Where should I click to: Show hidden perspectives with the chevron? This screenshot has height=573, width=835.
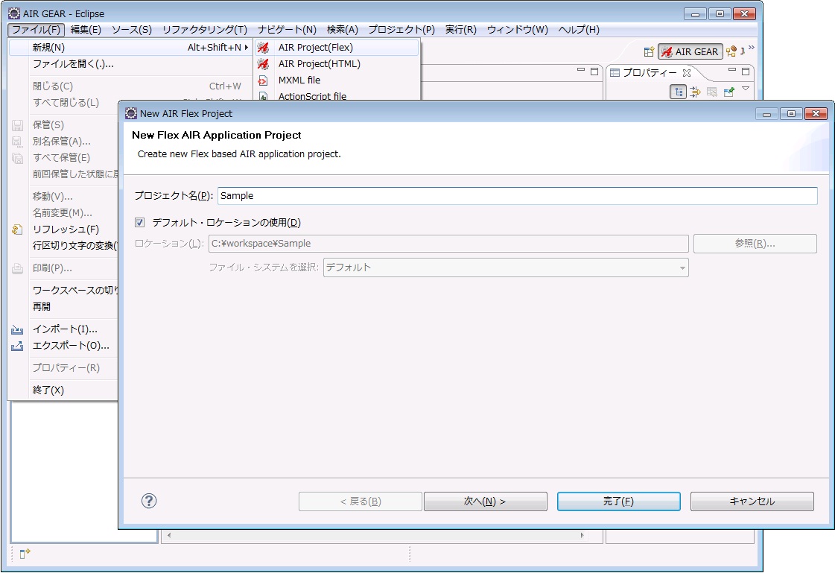coord(752,48)
